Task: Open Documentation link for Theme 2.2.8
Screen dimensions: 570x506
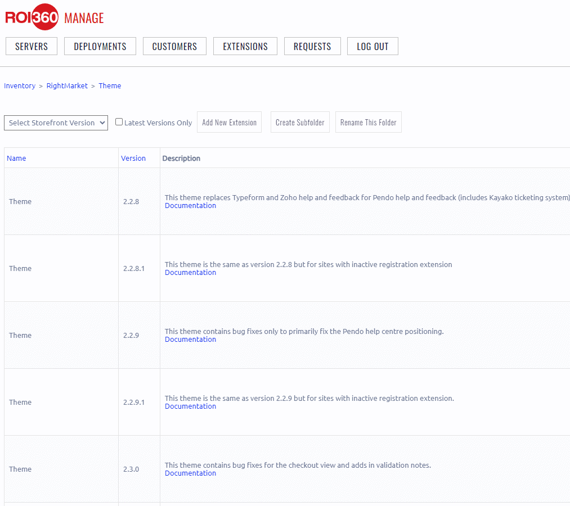Action: click(190, 206)
